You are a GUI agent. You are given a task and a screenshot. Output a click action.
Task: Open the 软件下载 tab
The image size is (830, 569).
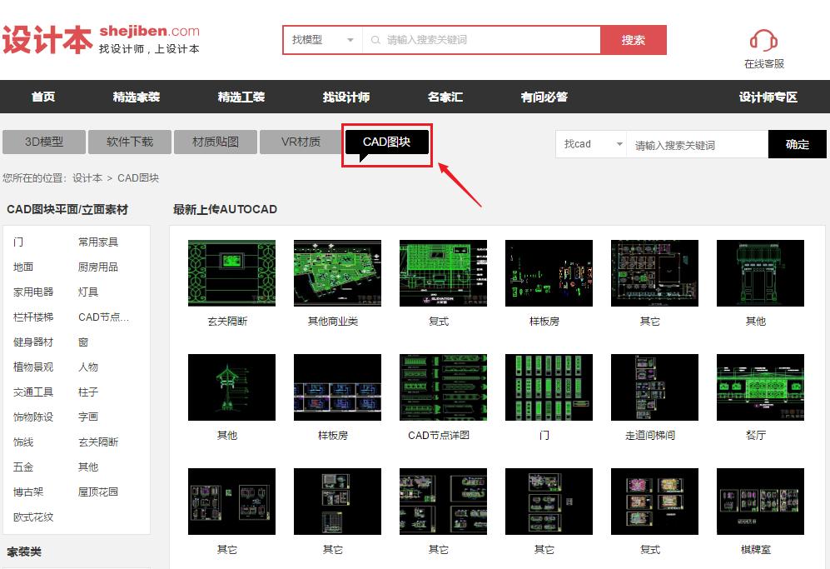[129, 142]
